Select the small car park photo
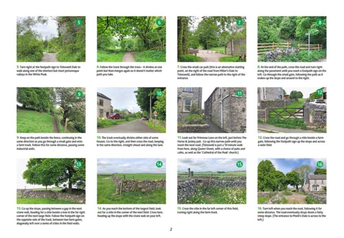Viewport: 344px width, 238px height. (212, 39)
